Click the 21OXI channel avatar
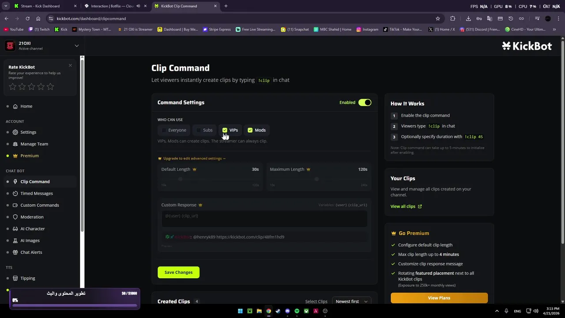 [10, 45]
